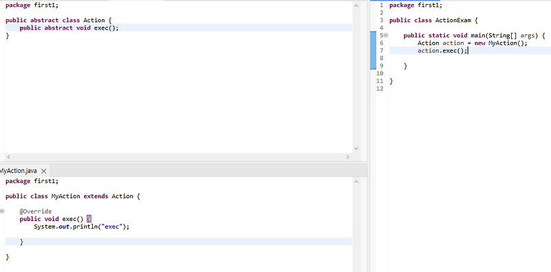Click 'public abstract class Action {' line

[59, 21]
